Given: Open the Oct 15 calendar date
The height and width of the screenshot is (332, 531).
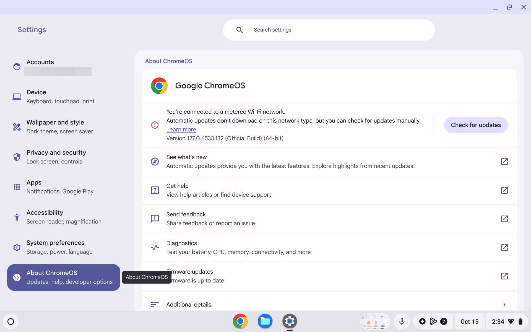Looking at the screenshot, I should (469, 321).
